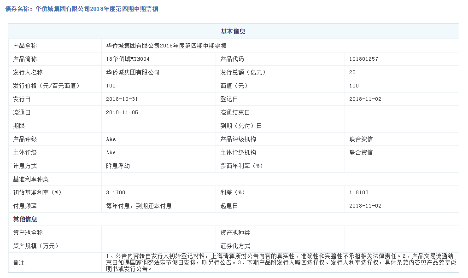
Task: Select 联合资信 in the 主体评级机构 row
Action: 361,153
